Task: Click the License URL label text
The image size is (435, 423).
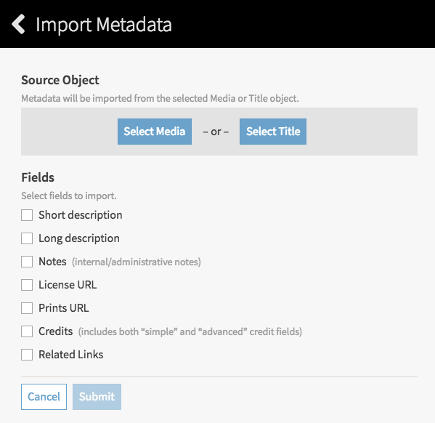Action: click(x=68, y=285)
